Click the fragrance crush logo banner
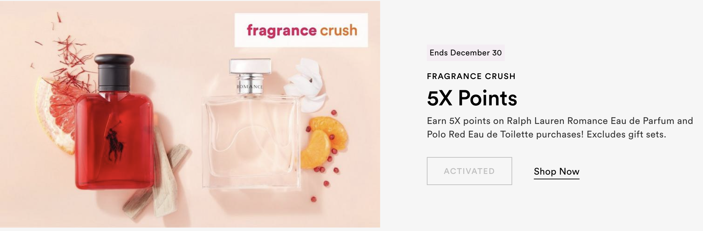703x231 pixels. (x=301, y=30)
